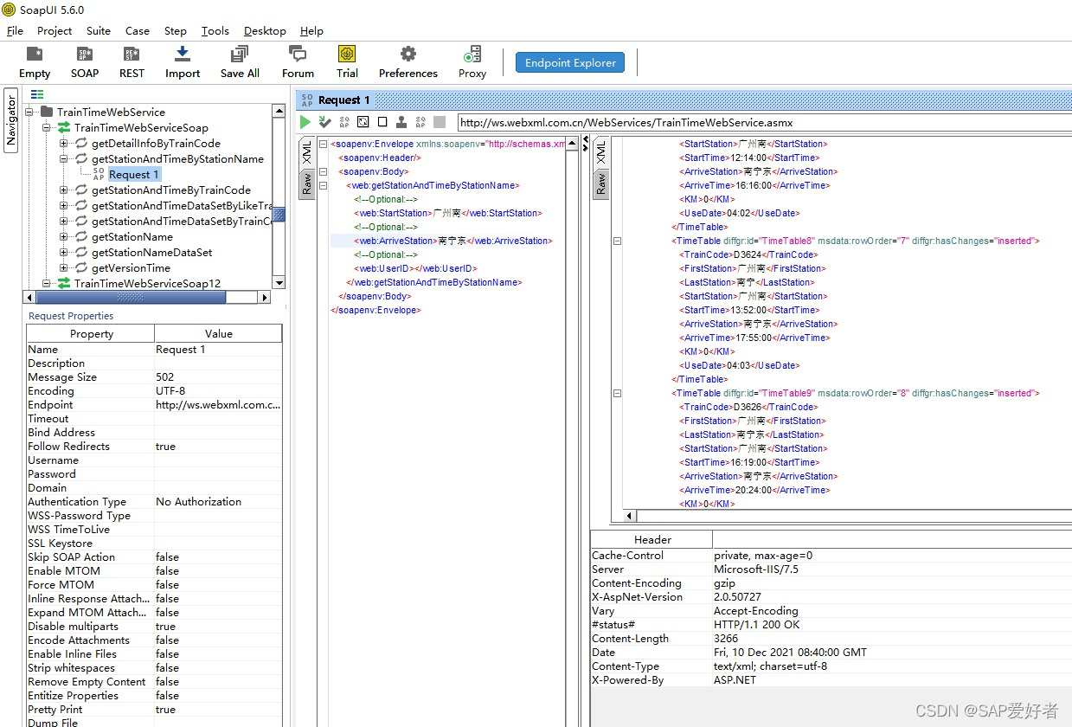Open the Import project icon

[181, 61]
